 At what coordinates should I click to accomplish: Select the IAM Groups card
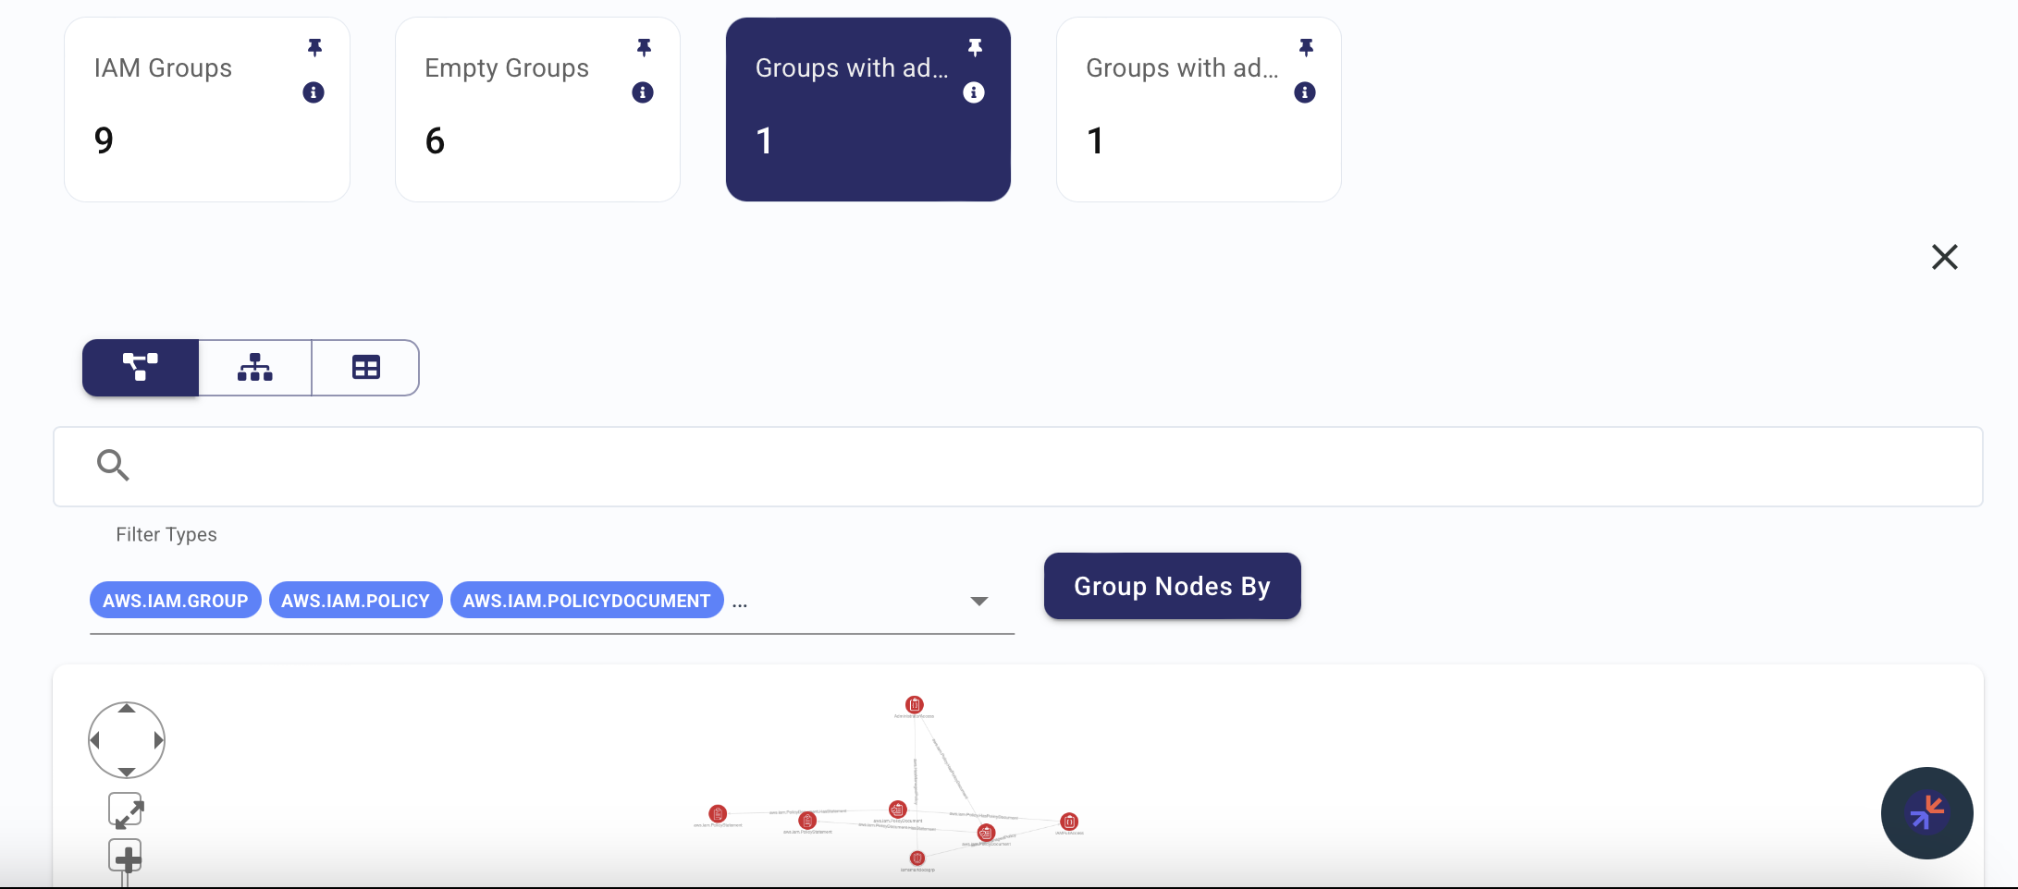(x=207, y=109)
